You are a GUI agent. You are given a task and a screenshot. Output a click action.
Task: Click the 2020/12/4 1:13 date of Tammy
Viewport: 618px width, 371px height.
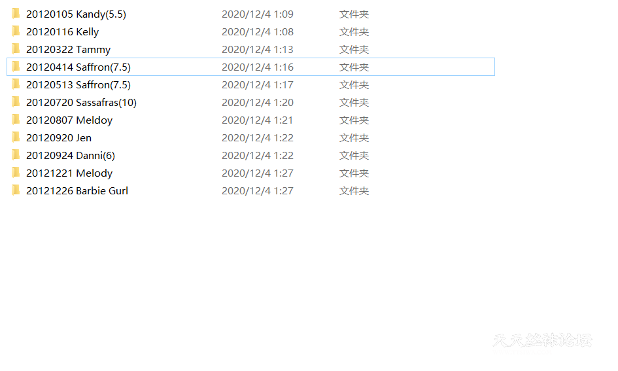pyautogui.click(x=258, y=50)
